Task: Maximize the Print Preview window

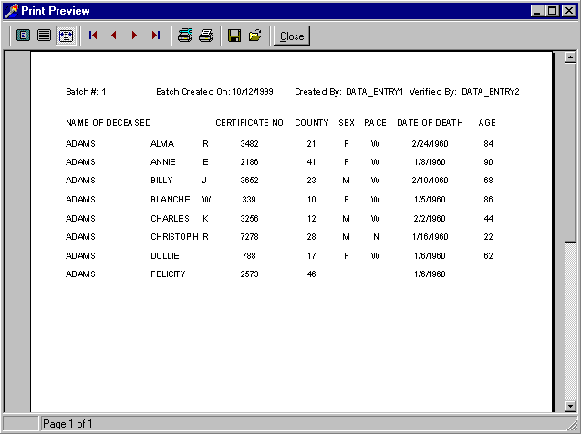Action: 552,11
